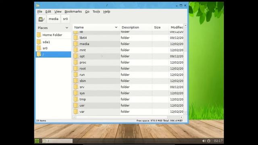Open the File menu
Screen dimensions: 258x145
40,12
